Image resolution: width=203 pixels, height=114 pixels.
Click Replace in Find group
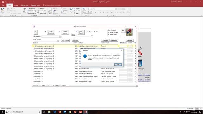coord(77,9)
